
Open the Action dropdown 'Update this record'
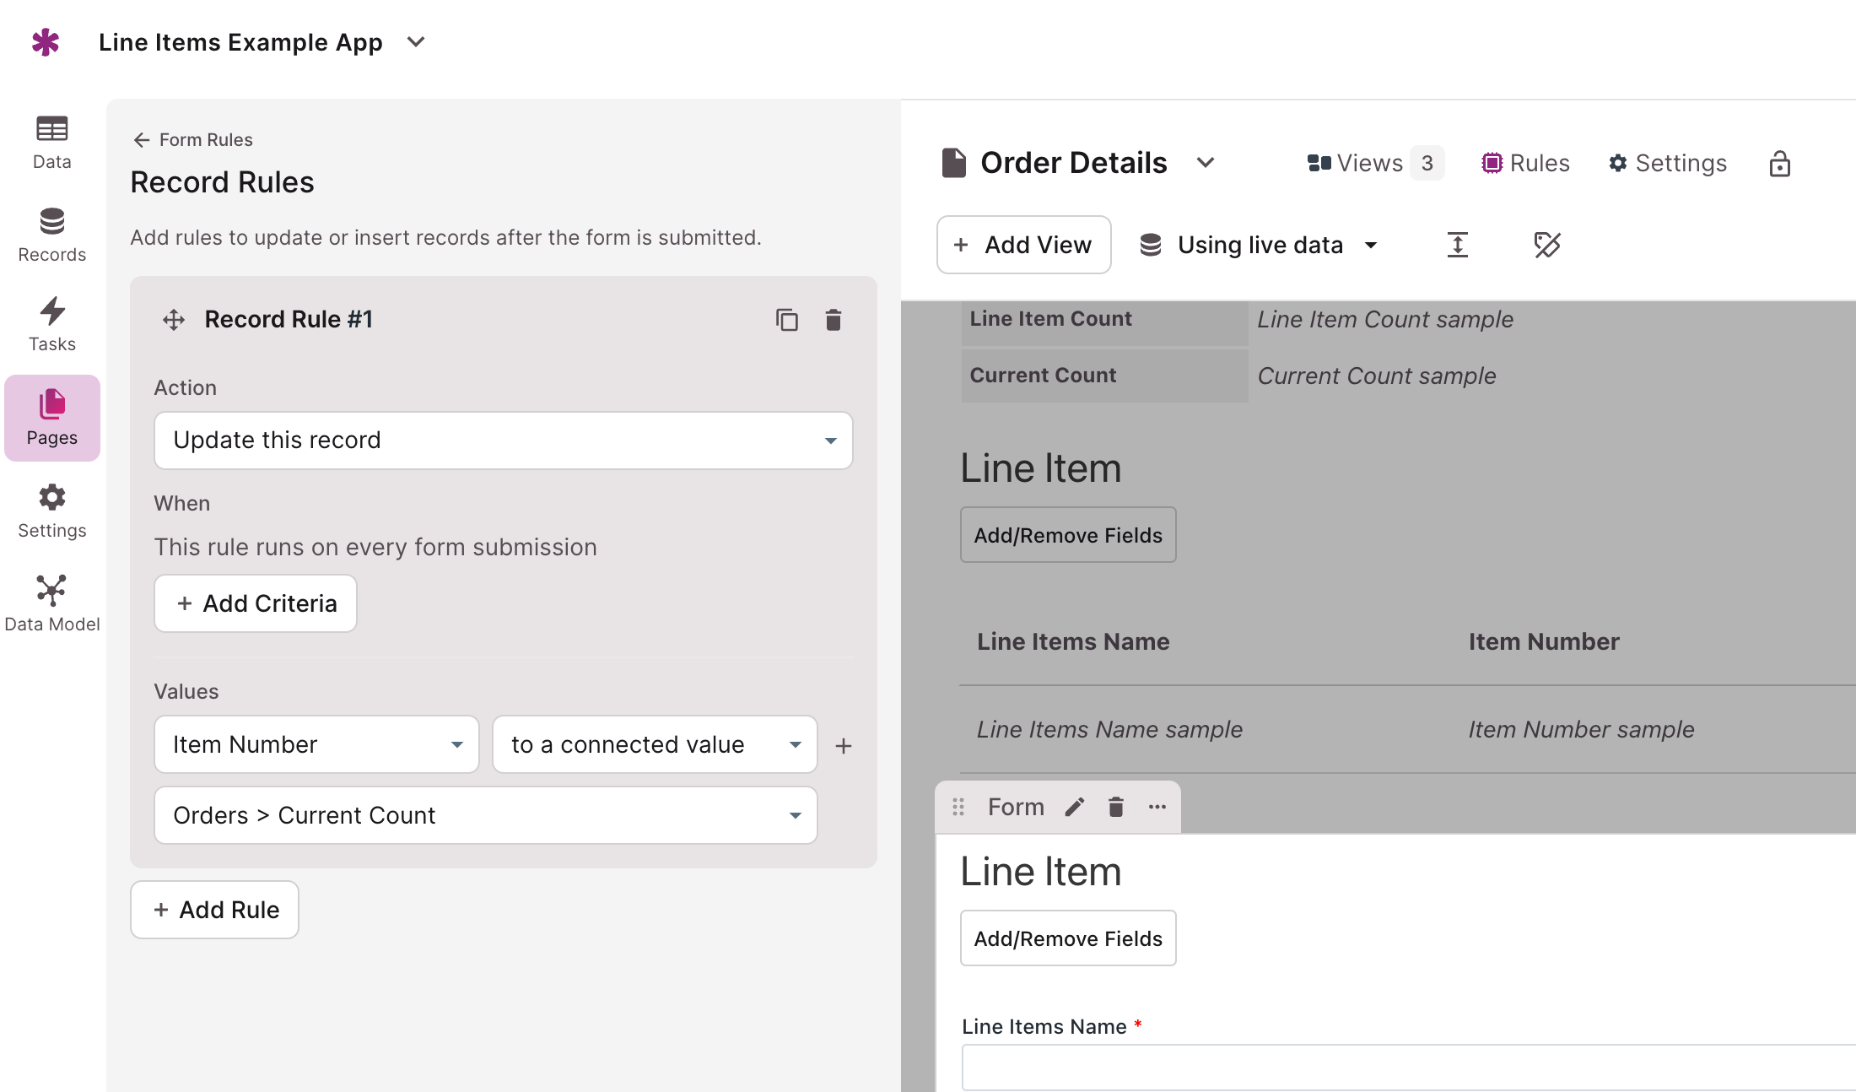[x=503, y=441]
